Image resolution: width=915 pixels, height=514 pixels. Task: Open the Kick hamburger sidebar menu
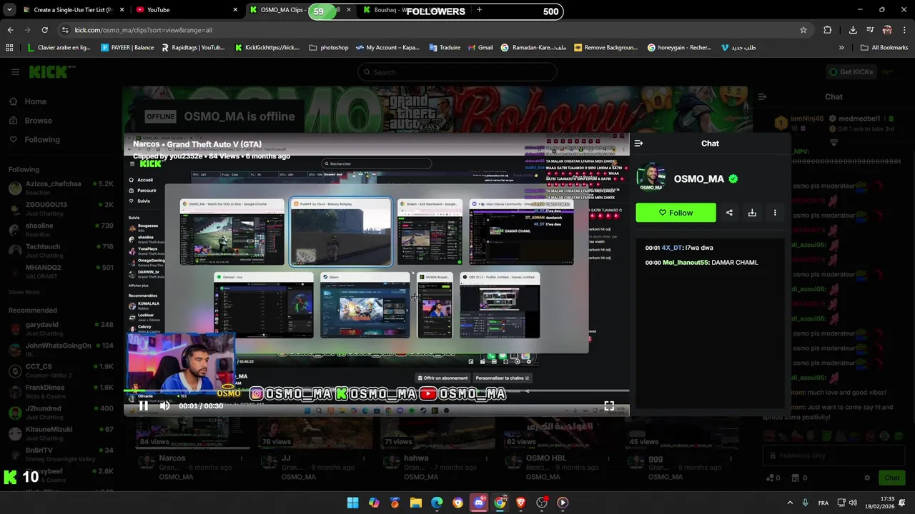[x=15, y=71]
